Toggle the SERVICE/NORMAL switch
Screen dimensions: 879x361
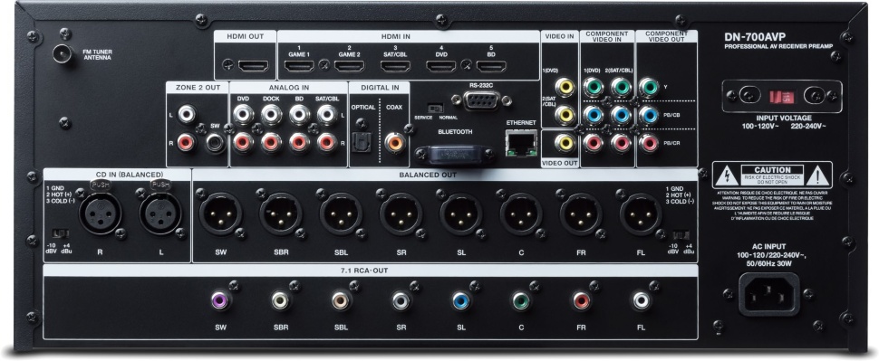point(435,108)
